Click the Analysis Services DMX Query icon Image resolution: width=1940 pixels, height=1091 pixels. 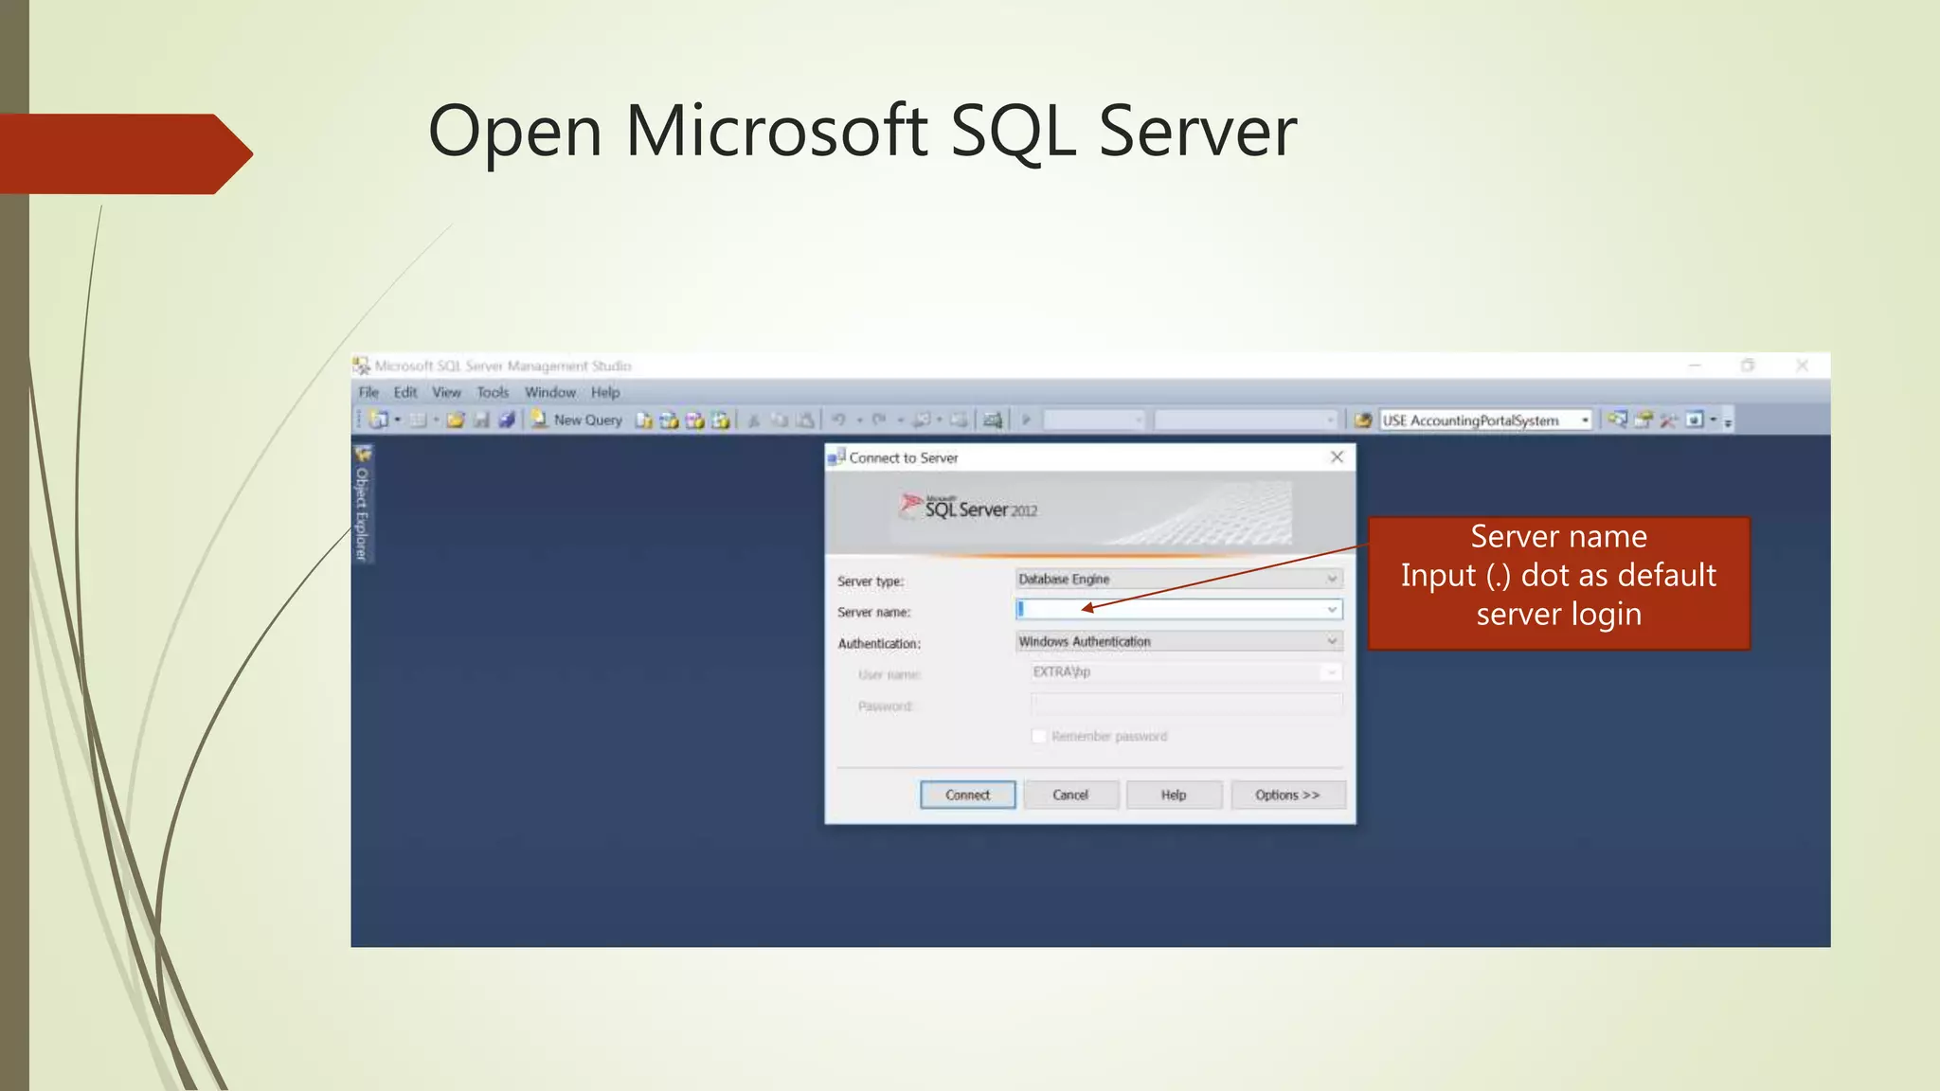[694, 420]
